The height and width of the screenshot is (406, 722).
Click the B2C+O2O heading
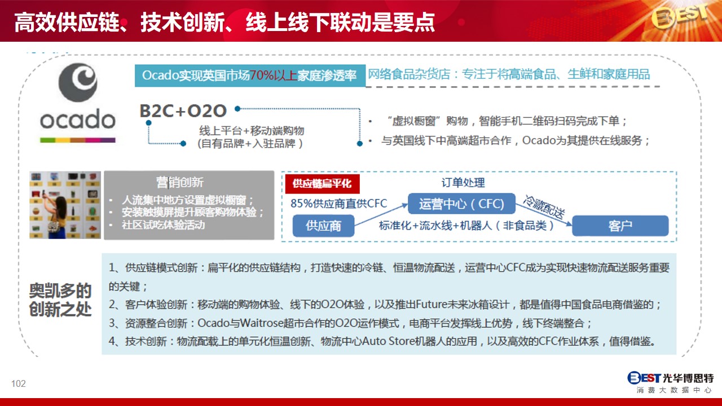pos(183,111)
